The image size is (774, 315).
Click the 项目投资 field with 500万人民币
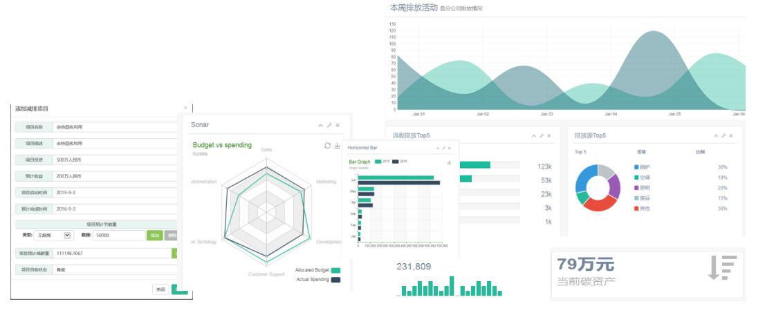coord(115,160)
